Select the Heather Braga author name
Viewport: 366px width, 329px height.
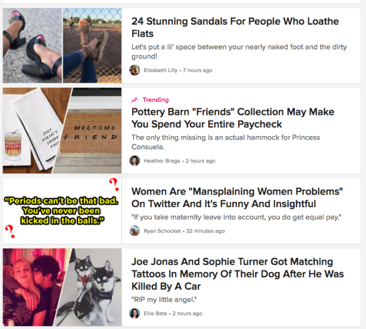[x=162, y=161]
